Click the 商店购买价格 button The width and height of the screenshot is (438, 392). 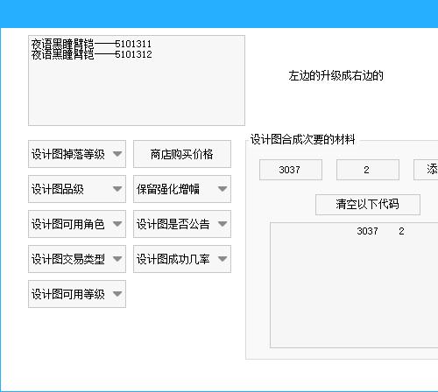tap(182, 154)
